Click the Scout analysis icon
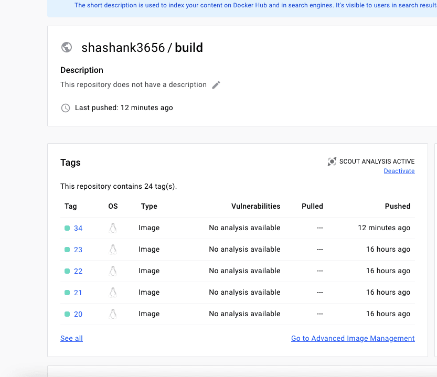 (332, 161)
